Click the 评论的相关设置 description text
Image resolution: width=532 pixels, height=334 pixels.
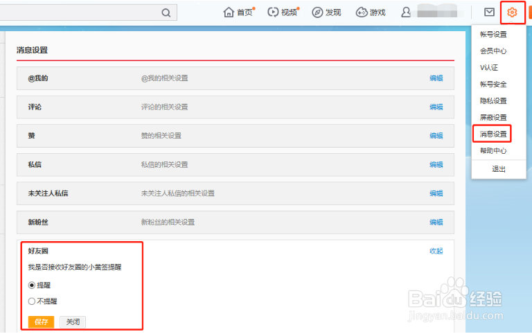(x=165, y=107)
